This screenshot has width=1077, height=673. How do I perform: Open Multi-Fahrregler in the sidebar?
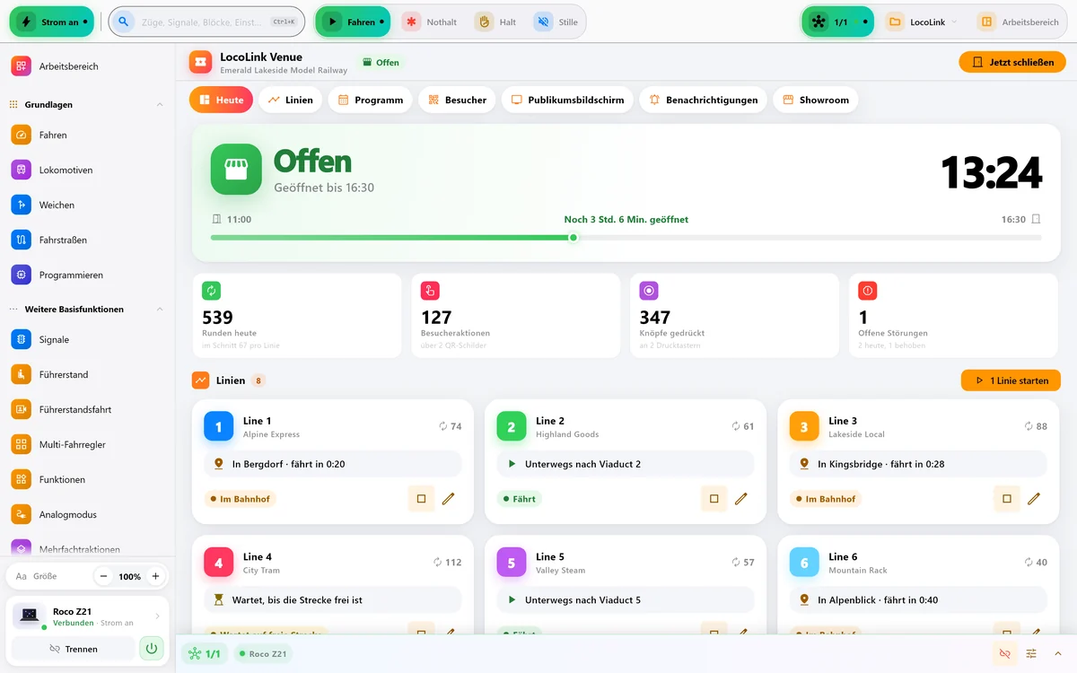pyautogui.click(x=87, y=444)
